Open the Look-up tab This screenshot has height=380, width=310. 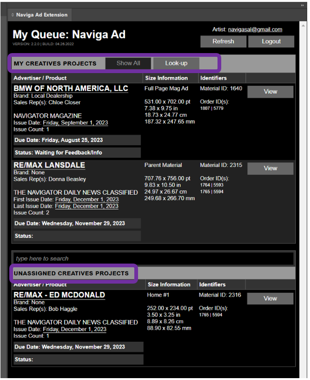point(176,63)
